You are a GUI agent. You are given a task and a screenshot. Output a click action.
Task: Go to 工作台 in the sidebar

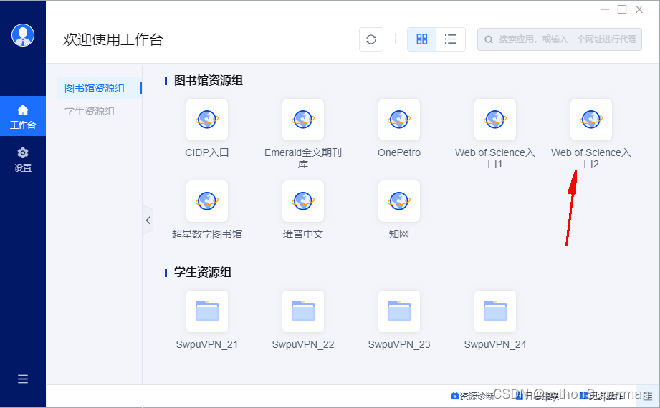click(x=23, y=116)
